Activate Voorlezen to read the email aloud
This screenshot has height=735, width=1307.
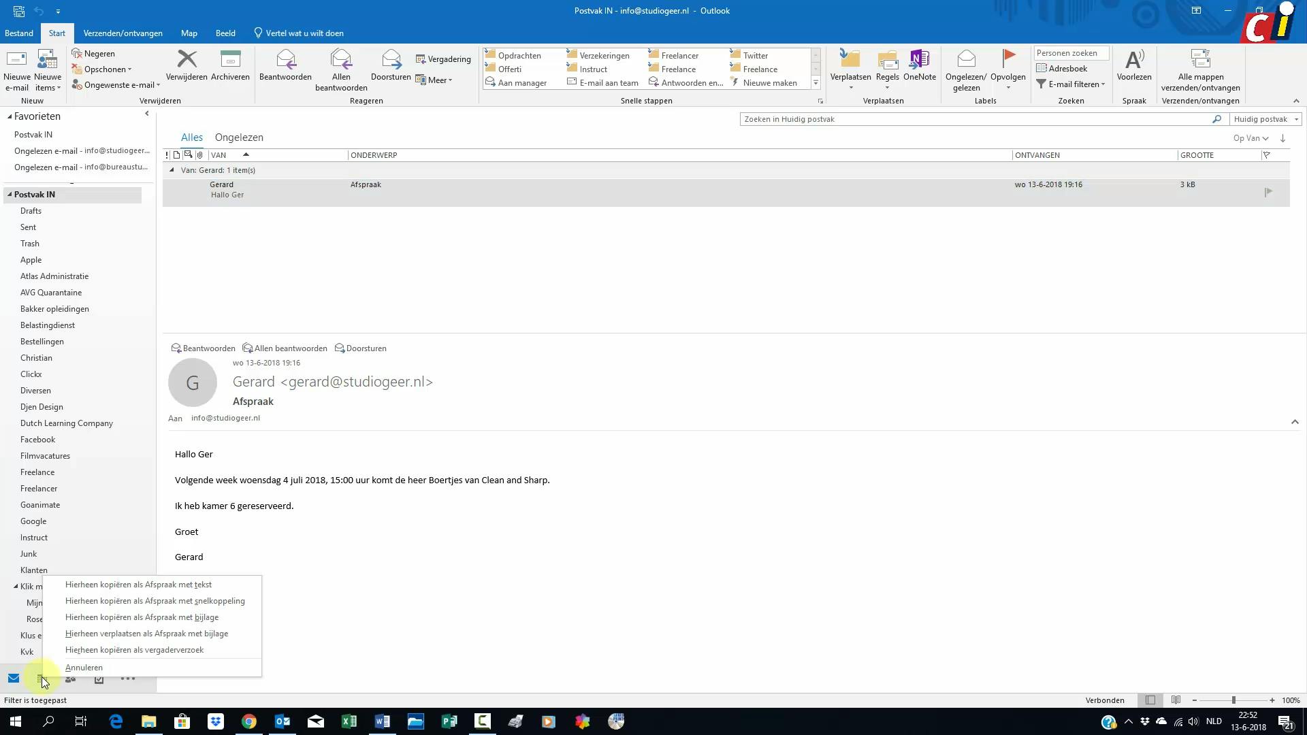coord(1133,68)
